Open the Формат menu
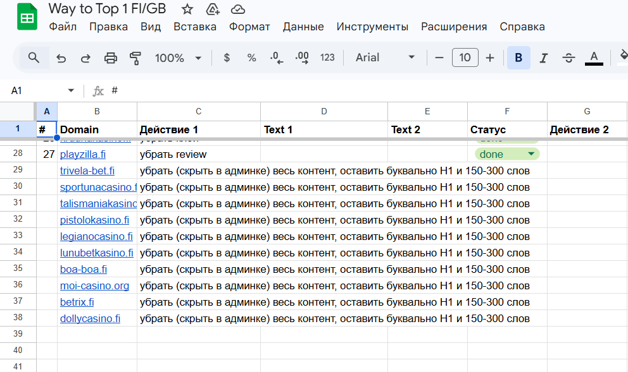The width and height of the screenshot is (628, 372). pyautogui.click(x=249, y=27)
